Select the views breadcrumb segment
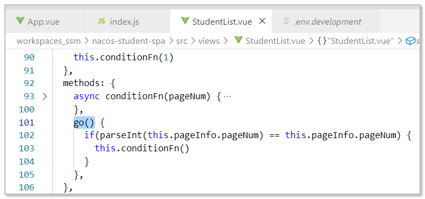 click(209, 41)
